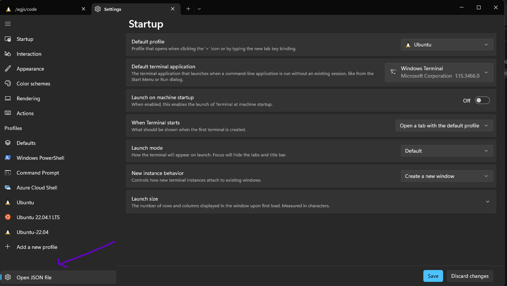Screen dimensions: 507x286
Task: Select the Ubuntu-22.04 profile
Action: pyautogui.click(x=58, y=232)
